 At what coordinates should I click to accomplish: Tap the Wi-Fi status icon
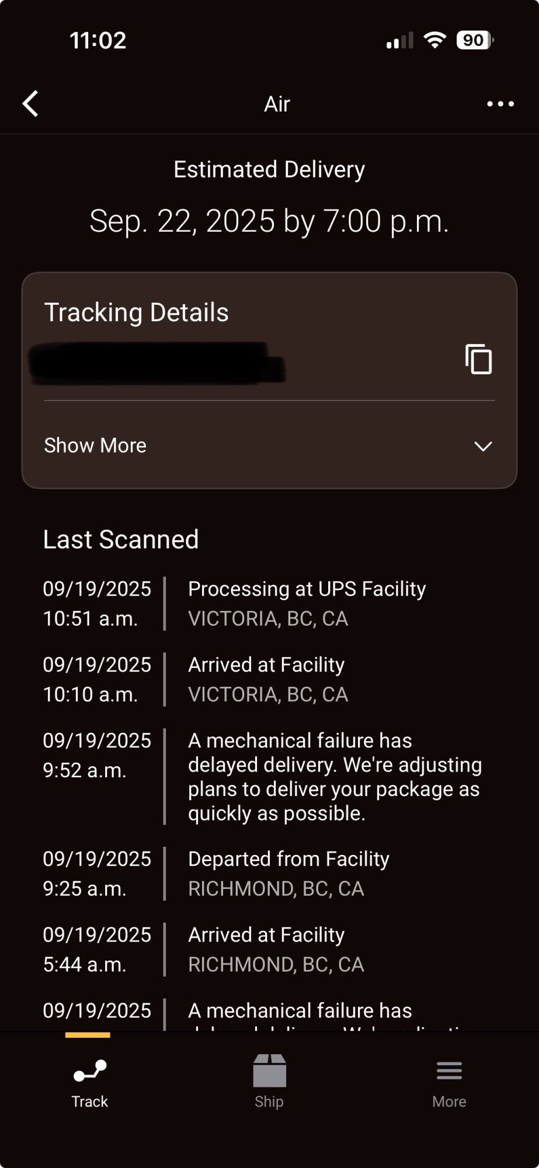click(434, 40)
